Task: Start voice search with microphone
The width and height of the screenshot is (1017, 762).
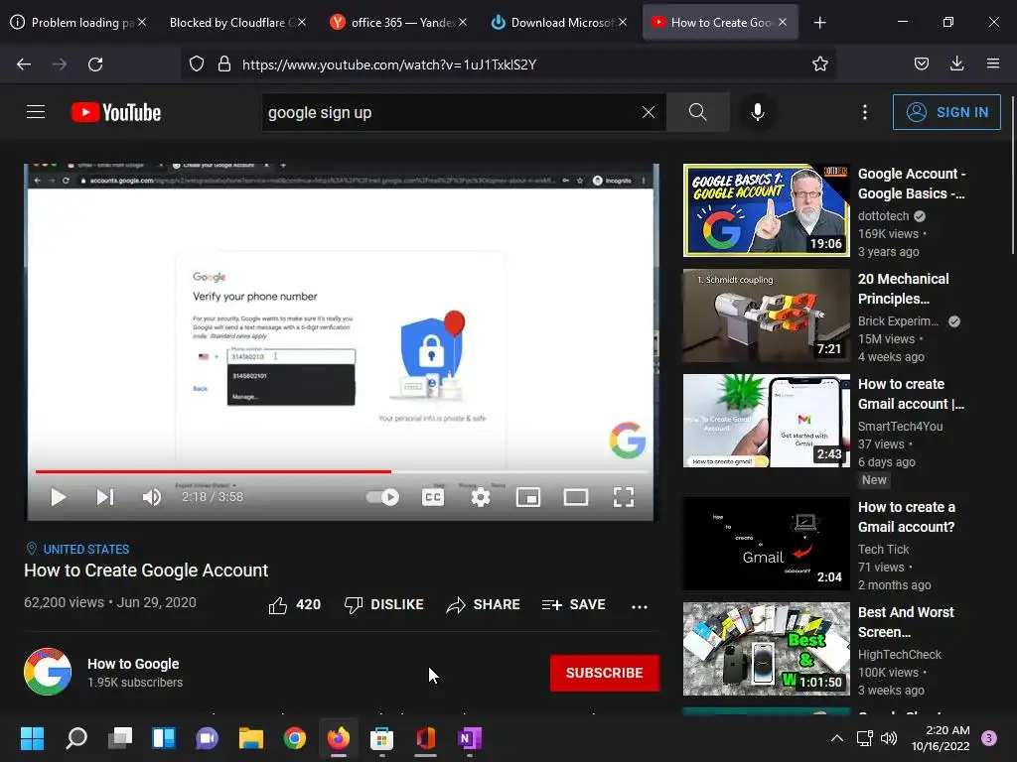Action: click(x=757, y=112)
